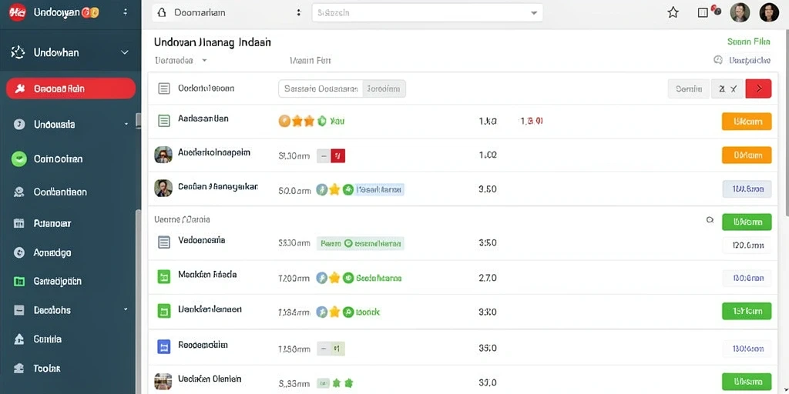Open the second user avatar in the top bar

[769, 12]
